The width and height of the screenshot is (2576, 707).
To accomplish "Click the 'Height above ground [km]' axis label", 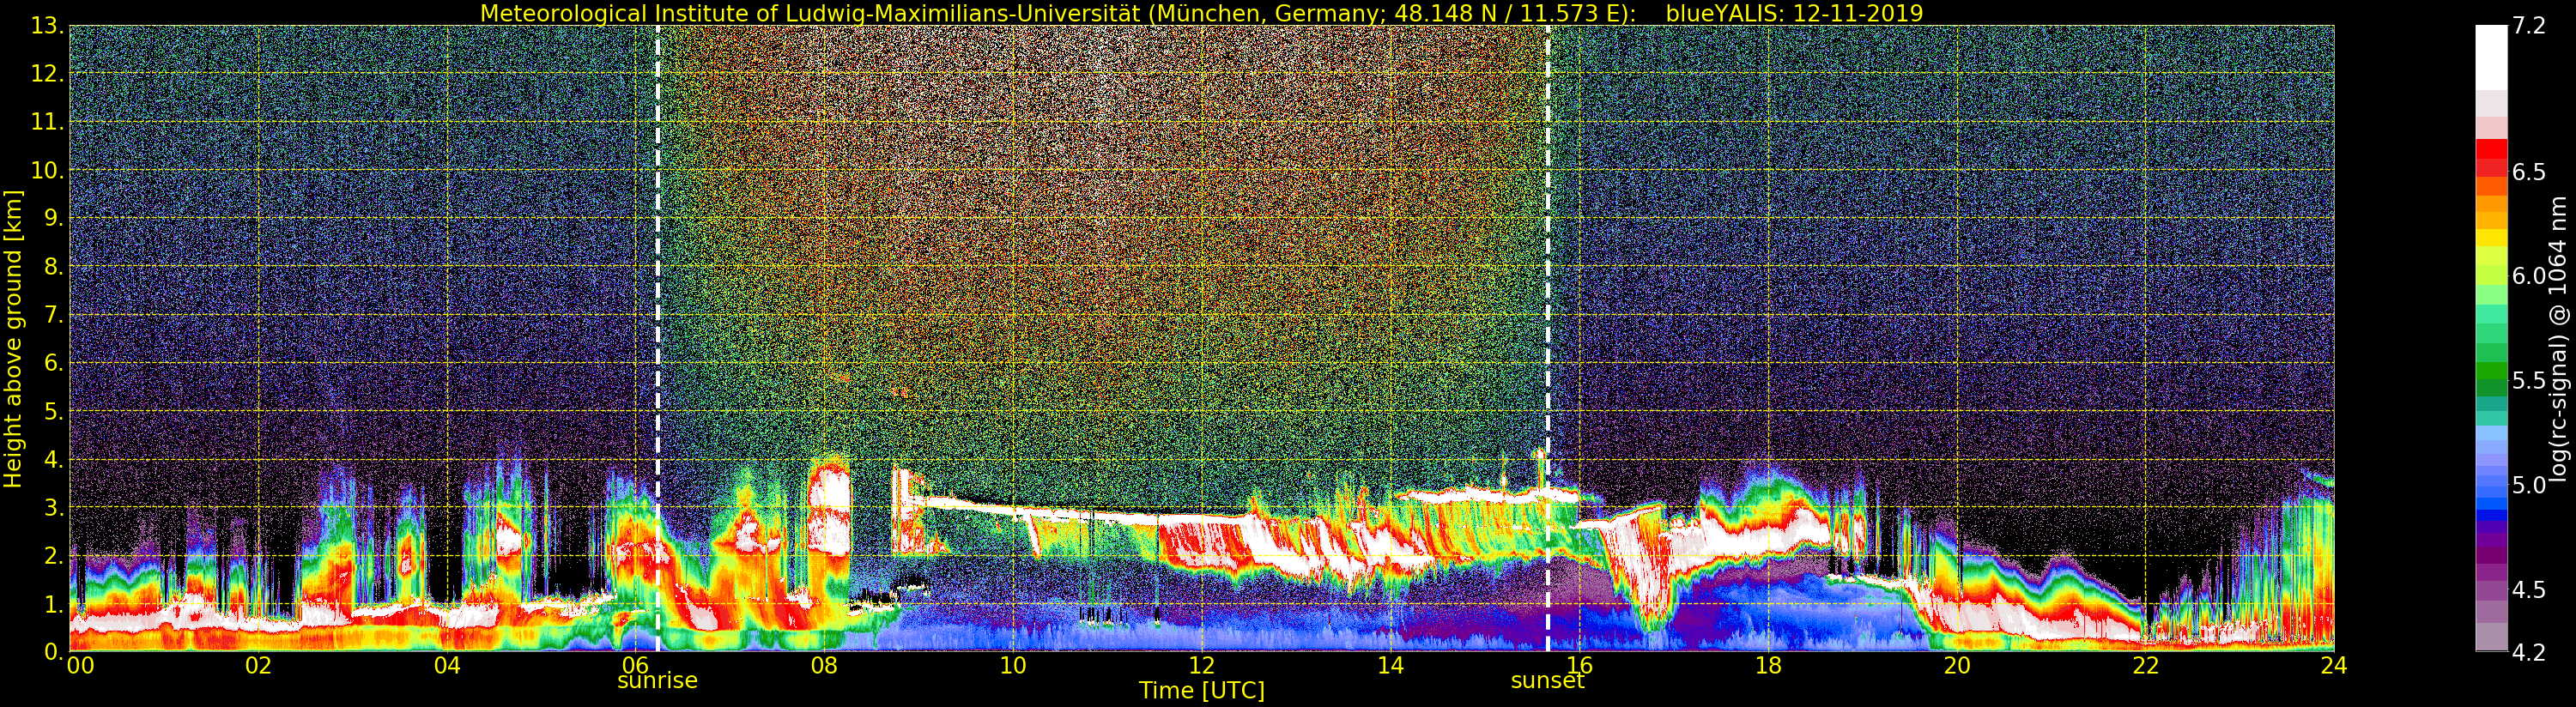I will click(x=13, y=339).
